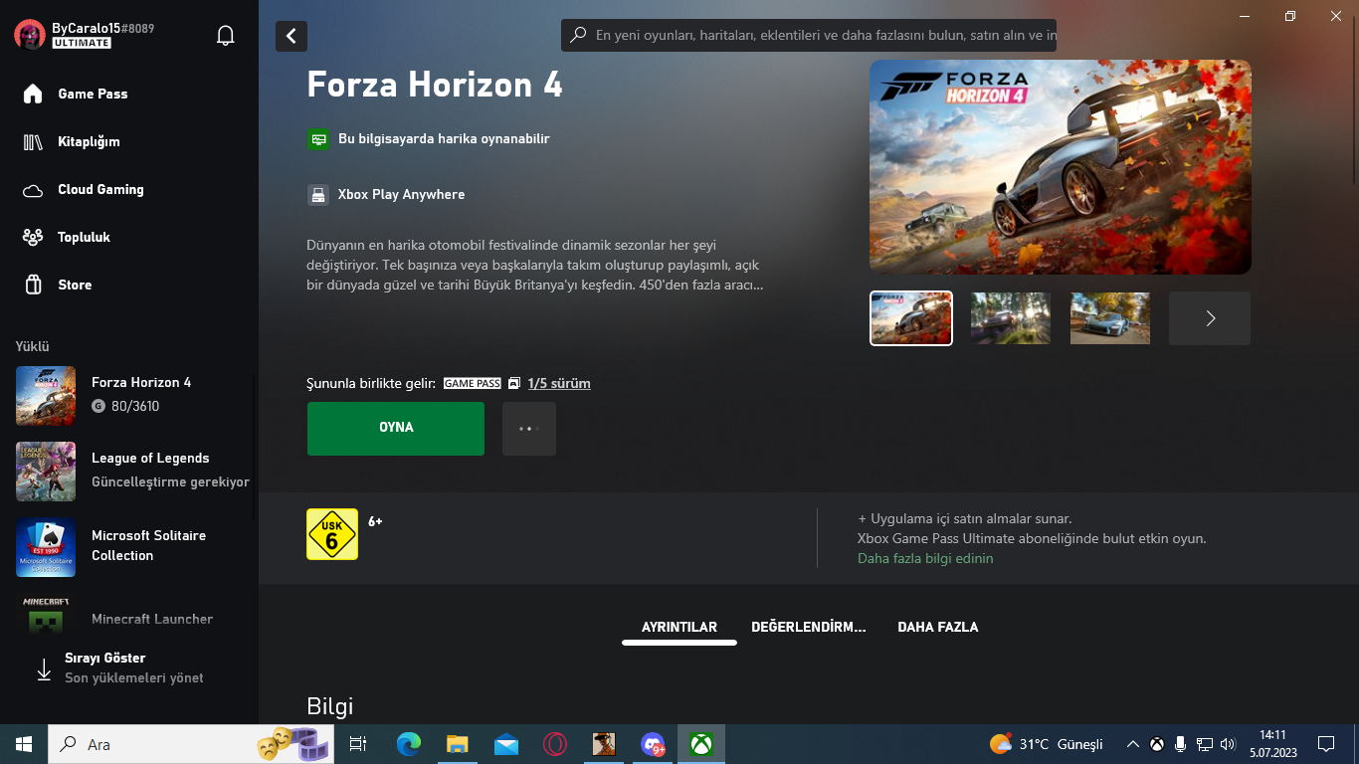
Task: Open the volume control in the system tray
Action: pos(1228,744)
